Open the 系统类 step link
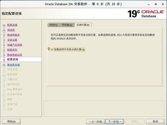Viewport: 167px width, 125px height. [11, 30]
